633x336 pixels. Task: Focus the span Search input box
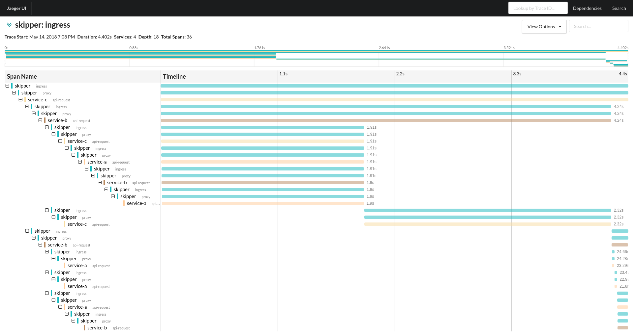click(598, 26)
